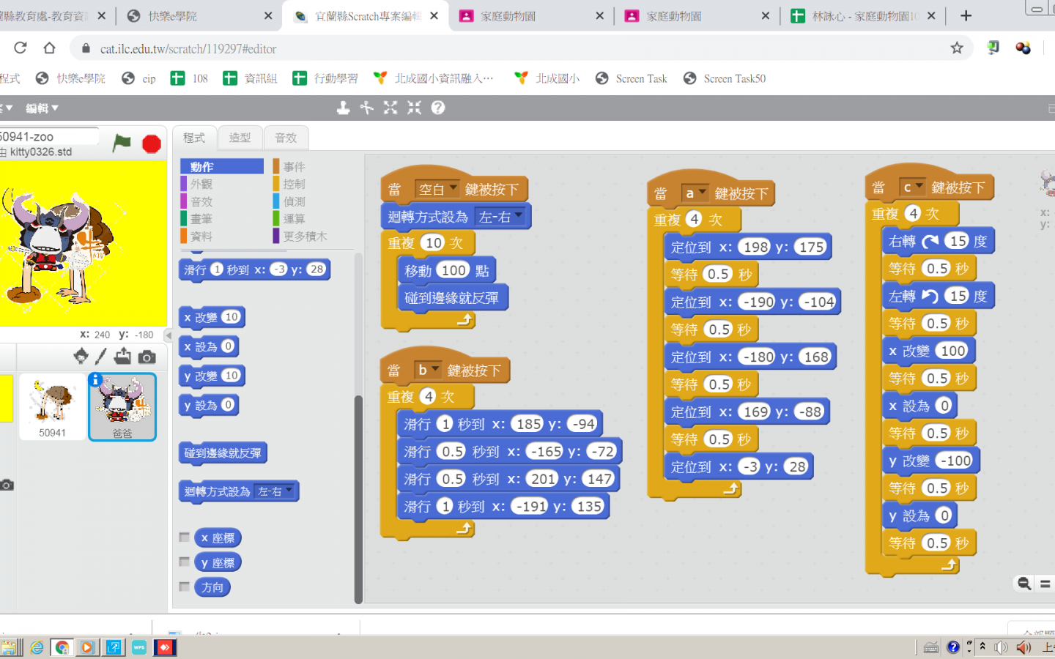Open info badge on selected sprite
Image resolution: width=1055 pixels, height=659 pixels.
click(x=95, y=379)
